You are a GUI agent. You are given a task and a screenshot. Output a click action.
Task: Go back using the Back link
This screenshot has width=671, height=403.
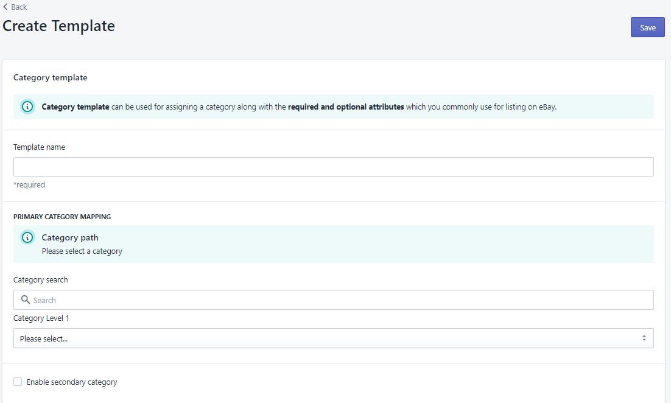click(x=19, y=7)
